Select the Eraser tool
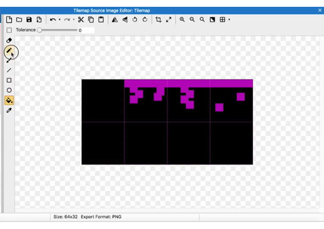This screenshot has width=324, height=229. (x=9, y=40)
